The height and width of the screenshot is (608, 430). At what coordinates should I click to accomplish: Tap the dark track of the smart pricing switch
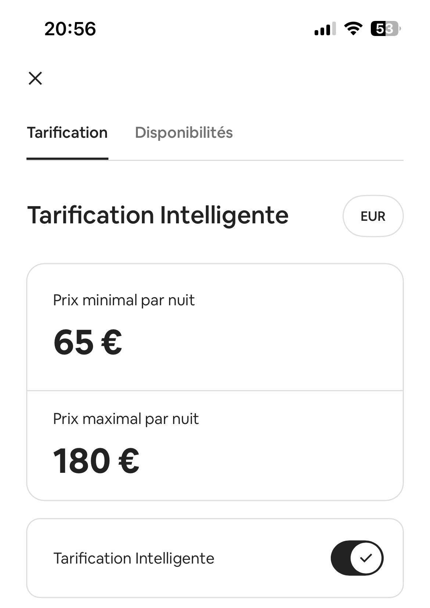pos(340,558)
